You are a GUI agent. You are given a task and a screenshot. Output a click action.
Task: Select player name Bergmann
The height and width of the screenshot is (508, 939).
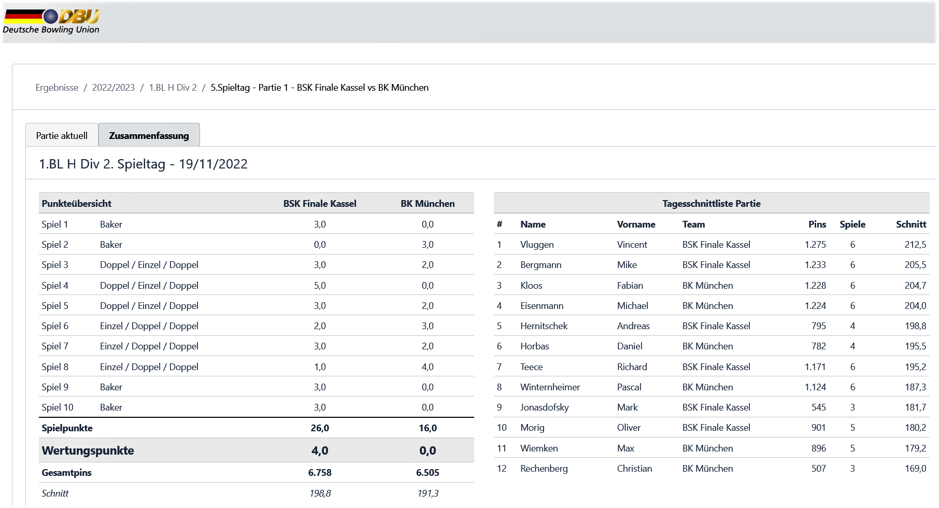point(540,265)
